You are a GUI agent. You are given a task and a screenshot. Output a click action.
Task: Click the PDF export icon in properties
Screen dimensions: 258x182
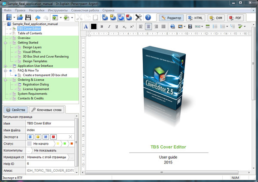[x=53, y=137]
